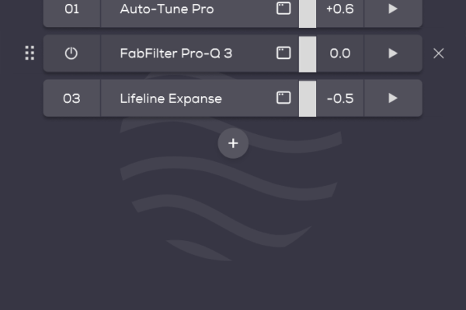Open the Lifeline Expanse plugin window icon
The height and width of the screenshot is (310, 466).
(283, 98)
